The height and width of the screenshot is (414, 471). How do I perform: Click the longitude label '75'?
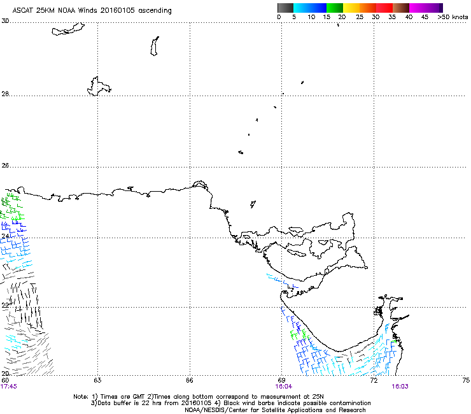[466, 380]
